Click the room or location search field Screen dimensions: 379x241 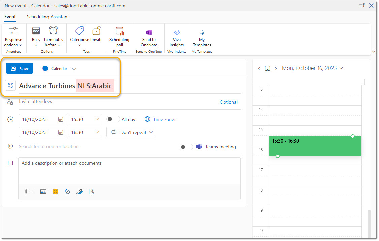[x=98, y=147]
